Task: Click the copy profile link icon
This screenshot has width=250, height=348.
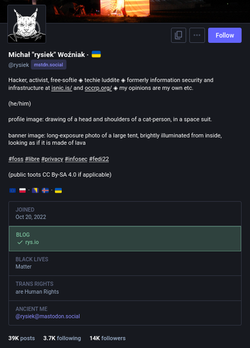Action: (x=178, y=35)
